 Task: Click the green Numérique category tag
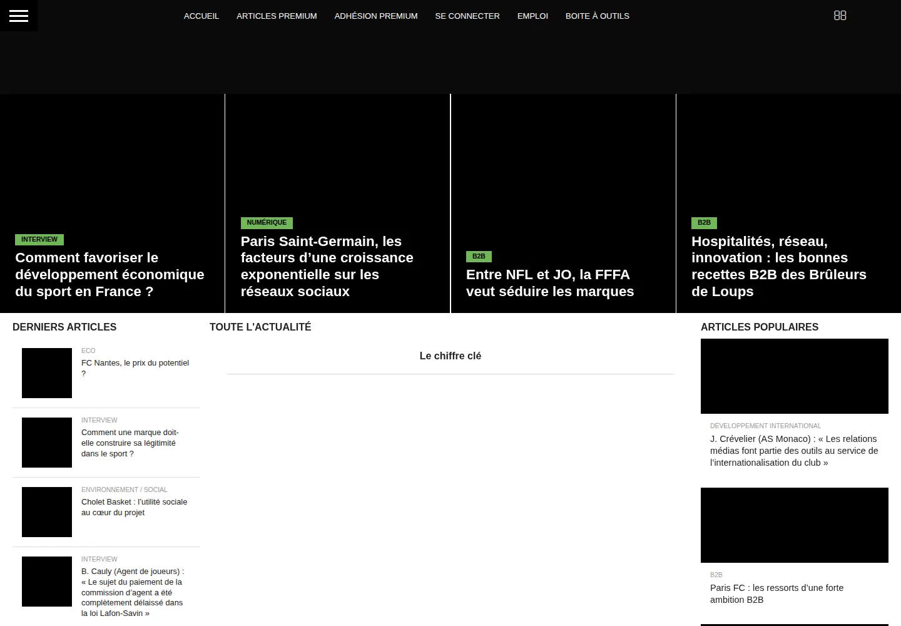point(267,223)
